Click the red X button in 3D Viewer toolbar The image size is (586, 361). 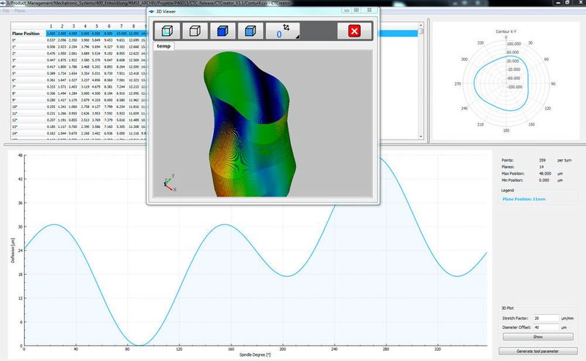tap(355, 31)
